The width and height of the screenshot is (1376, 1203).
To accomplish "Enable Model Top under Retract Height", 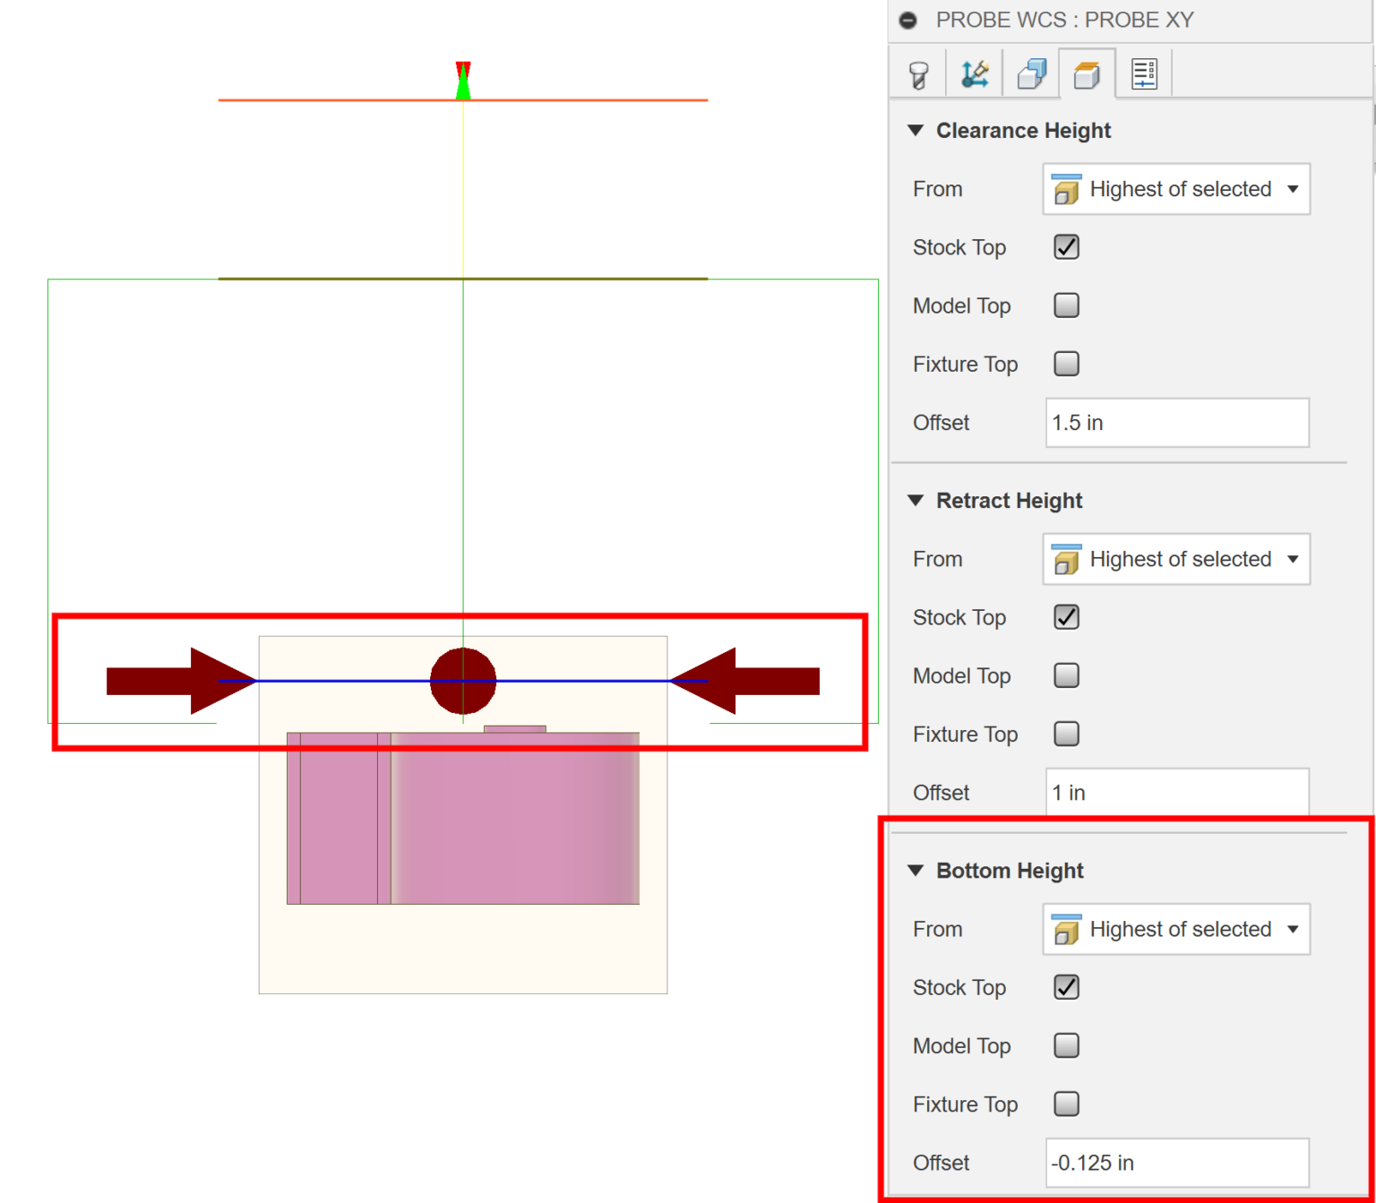I will click(x=1066, y=675).
